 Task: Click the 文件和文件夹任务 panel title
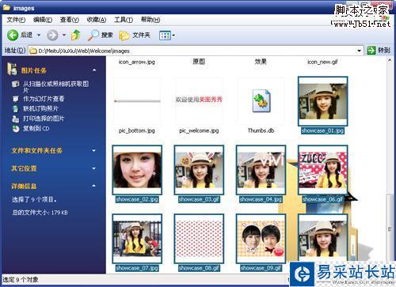point(37,150)
